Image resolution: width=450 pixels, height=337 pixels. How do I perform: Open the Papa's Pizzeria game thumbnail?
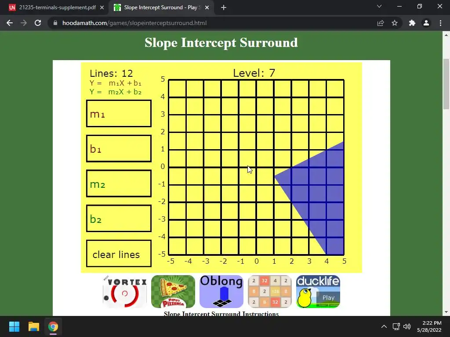coord(173,292)
